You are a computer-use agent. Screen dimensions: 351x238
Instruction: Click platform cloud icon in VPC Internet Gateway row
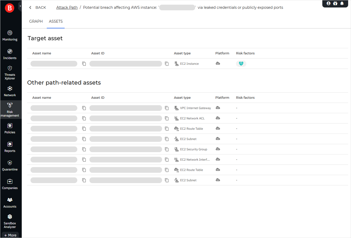pyautogui.click(x=218, y=108)
